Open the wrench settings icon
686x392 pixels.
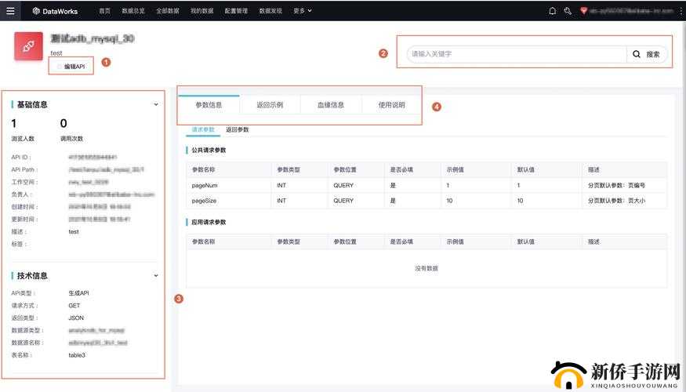[x=568, y=11]
